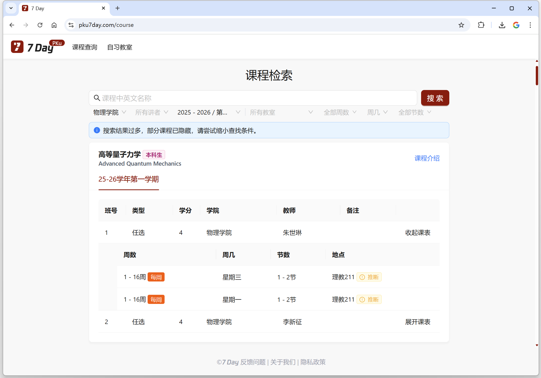
Task: Open the 所有讲者 lecturer dropdown
Action: (x=152, y=112)
